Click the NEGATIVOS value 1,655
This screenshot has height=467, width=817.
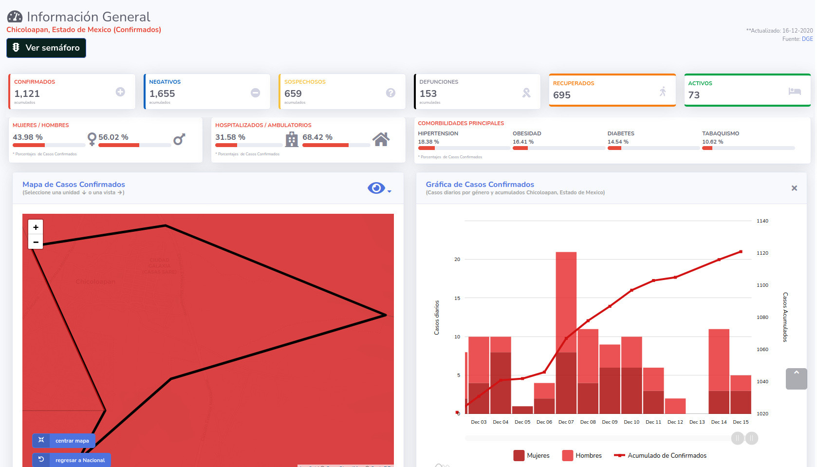click(x=162, y=93)
